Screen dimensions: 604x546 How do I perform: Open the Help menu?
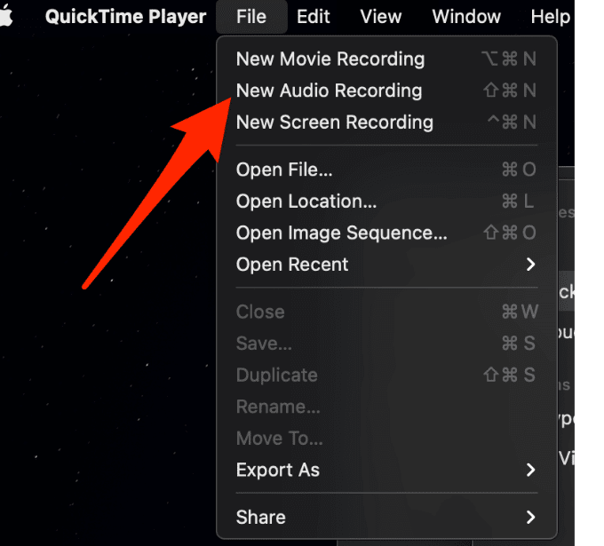[550, 16]
